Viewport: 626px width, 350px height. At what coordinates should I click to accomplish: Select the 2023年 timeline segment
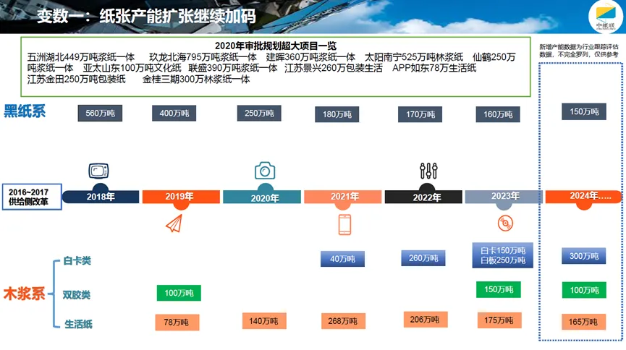coord(504,197)
